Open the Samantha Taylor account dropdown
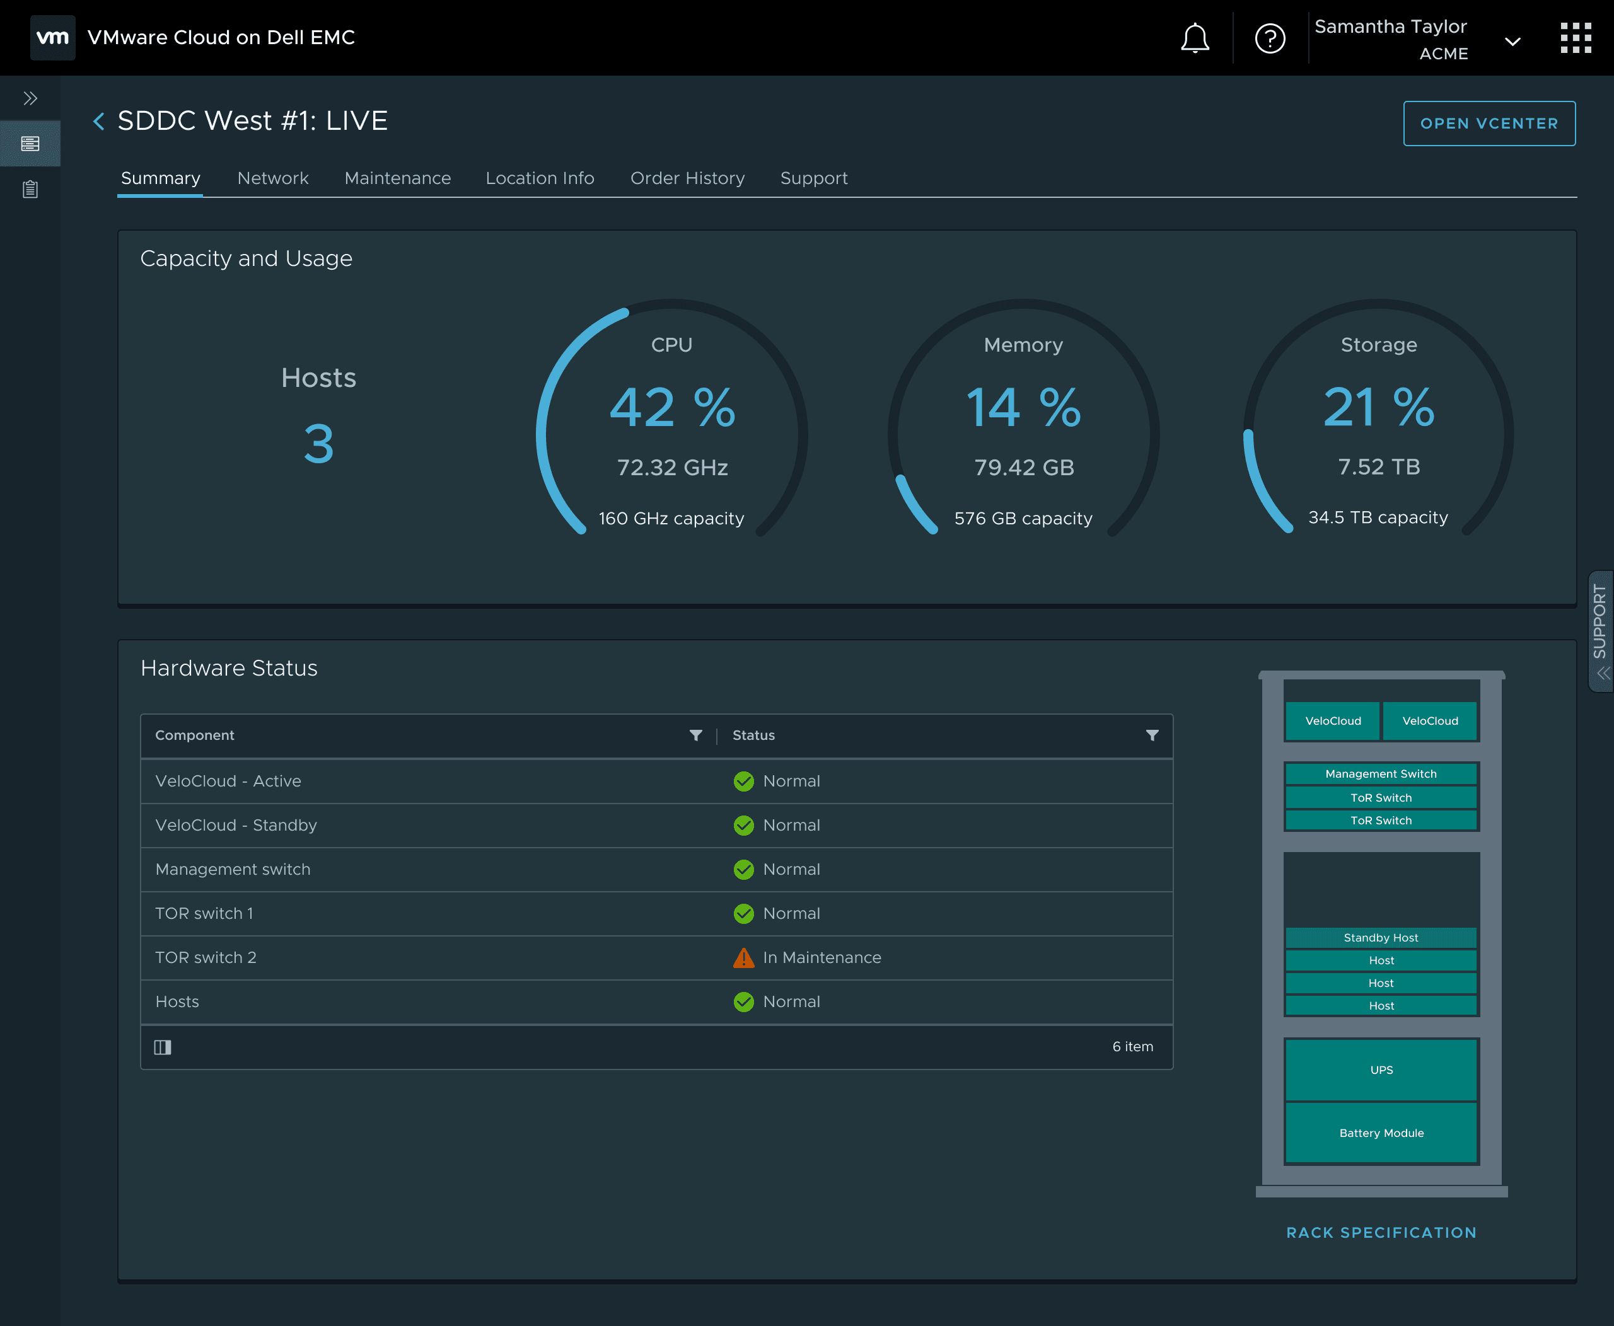The image size is (1614, 1326). coord(1512,41)
